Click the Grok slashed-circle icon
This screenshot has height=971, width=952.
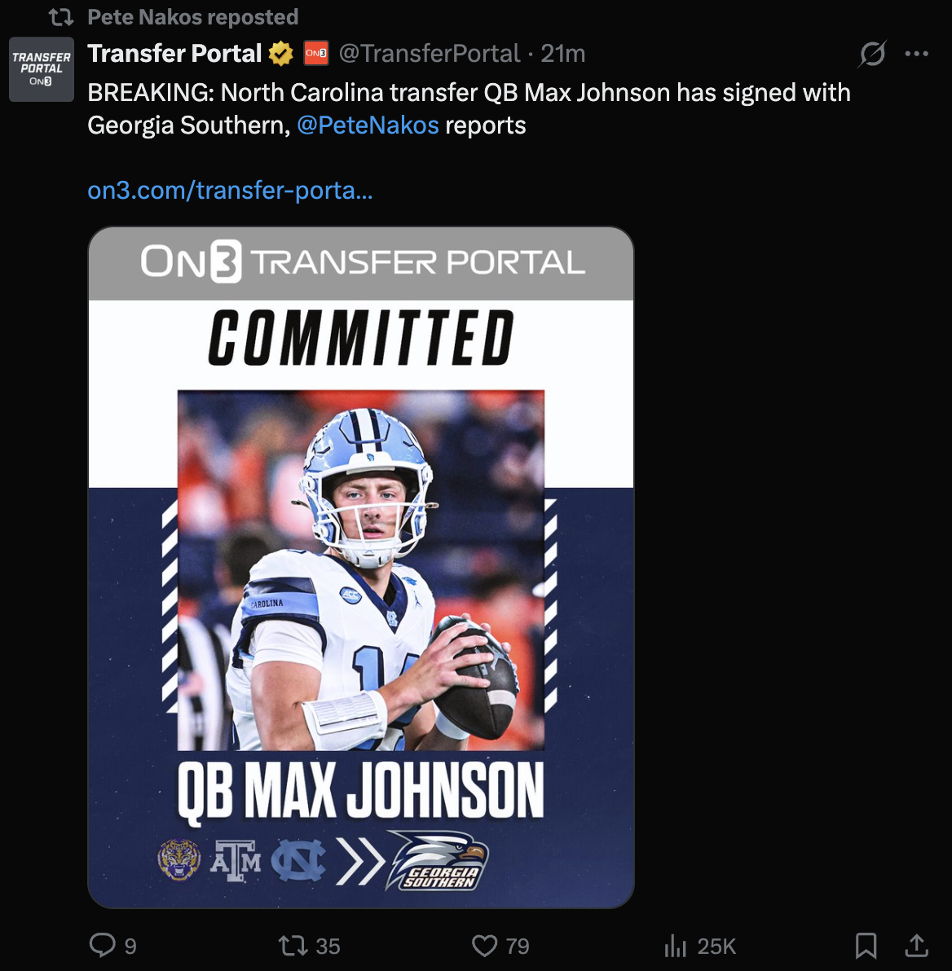coord(872,54)
